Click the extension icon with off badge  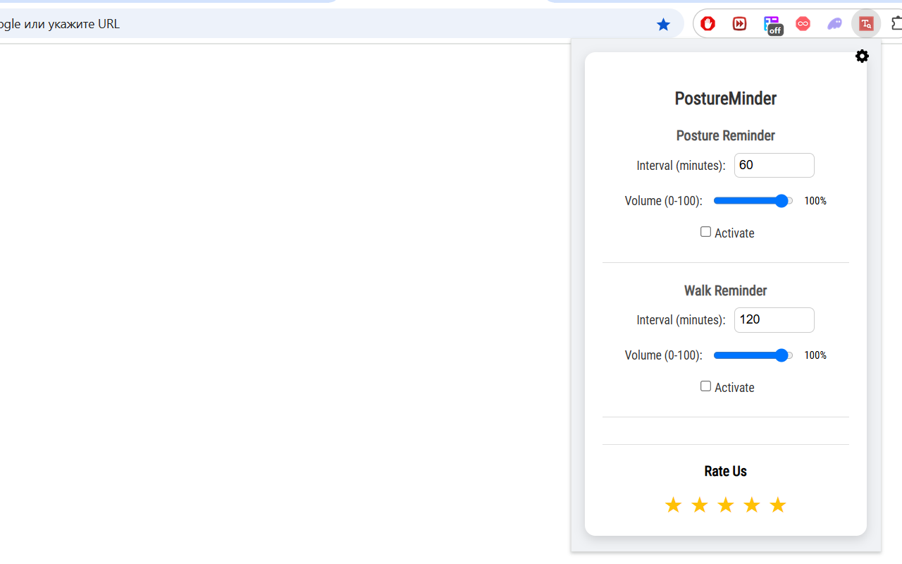(x=772, y=25)
